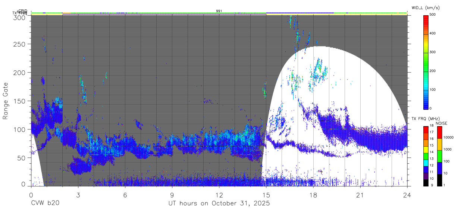Click the black NOISE swatch between 1 and 10
The width and height of the screenshot is (458, 211).
tap(439, 180)
